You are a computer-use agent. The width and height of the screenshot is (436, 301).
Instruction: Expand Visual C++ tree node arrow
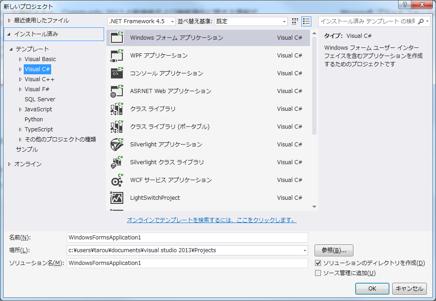pos(20,79)
